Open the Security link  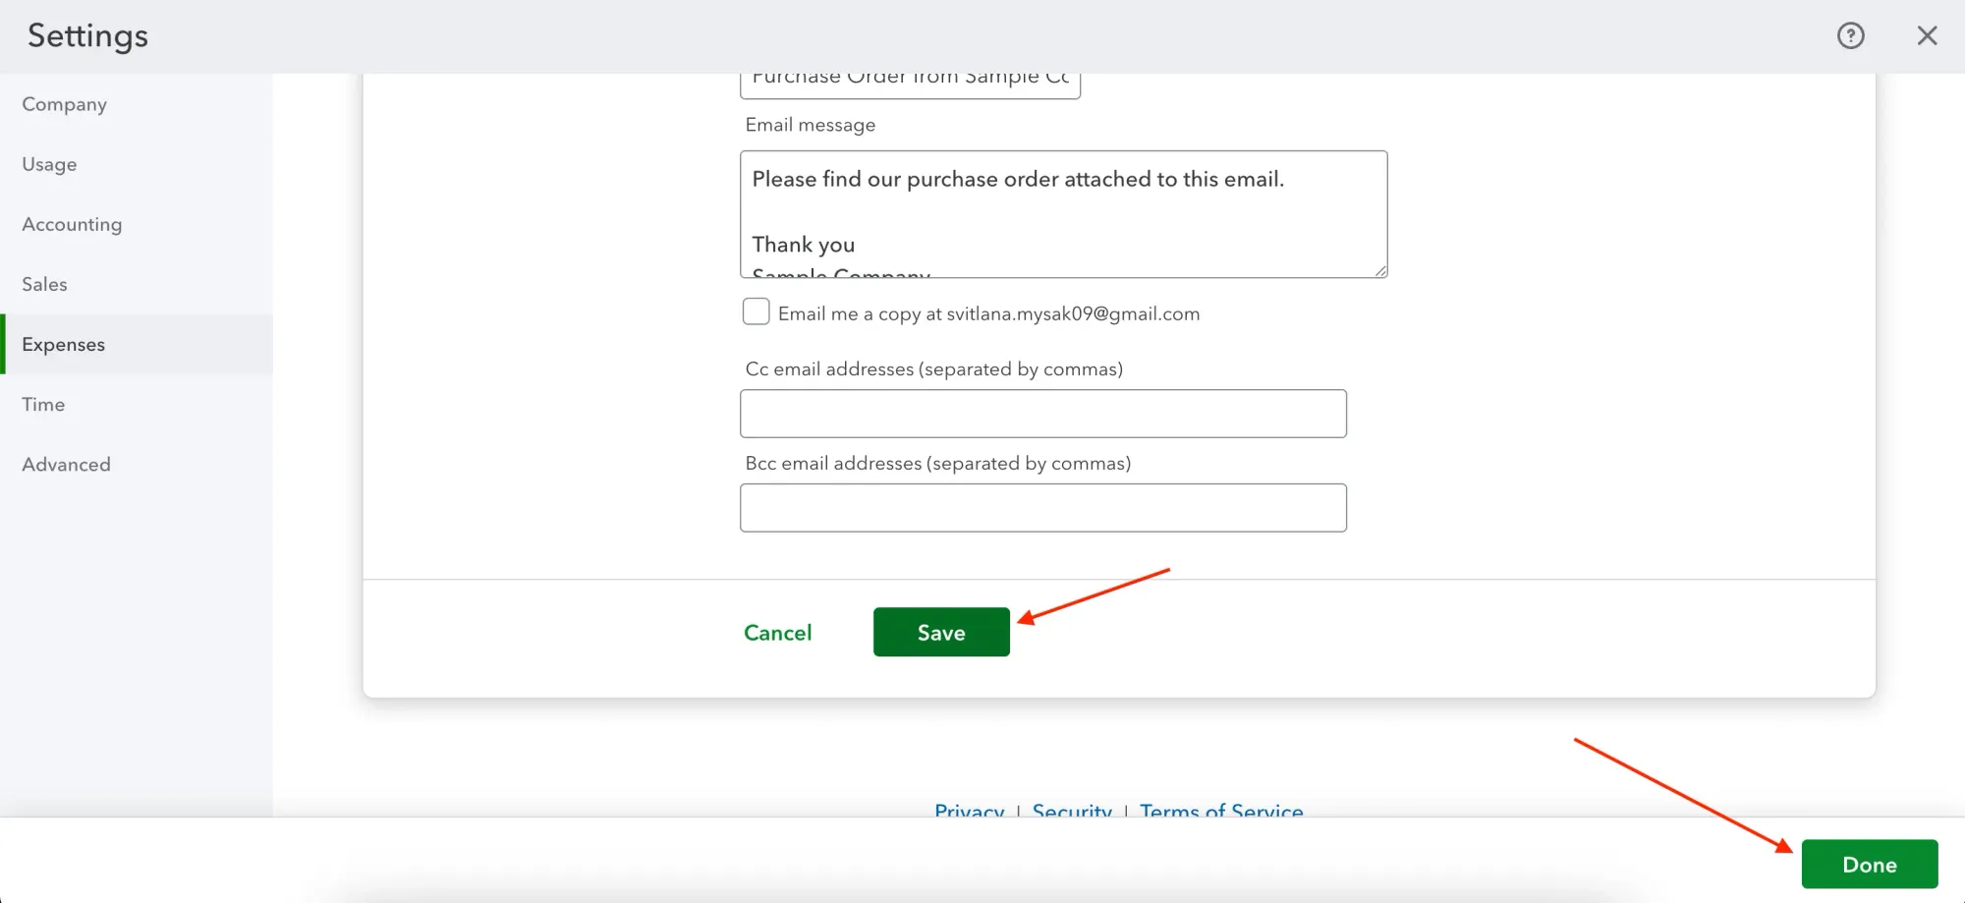pos(1071,812)
